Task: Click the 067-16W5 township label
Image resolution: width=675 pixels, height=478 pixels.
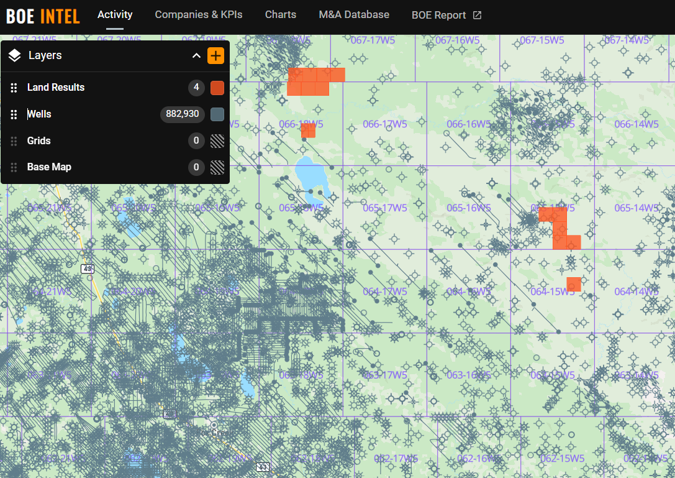Action: (x=457, y=40)
